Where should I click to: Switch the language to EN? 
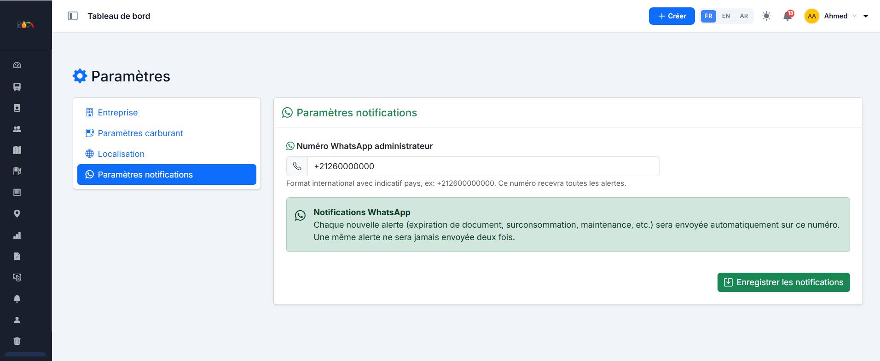tap(726, 16)
